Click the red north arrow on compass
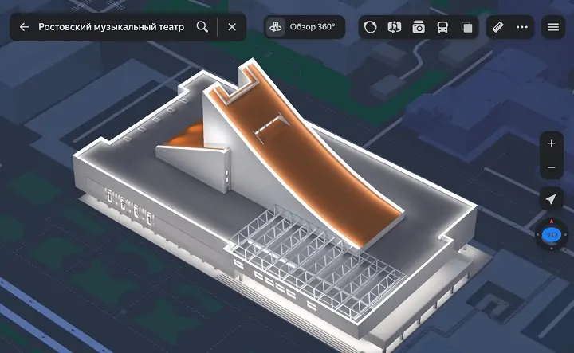 [551, 221]
